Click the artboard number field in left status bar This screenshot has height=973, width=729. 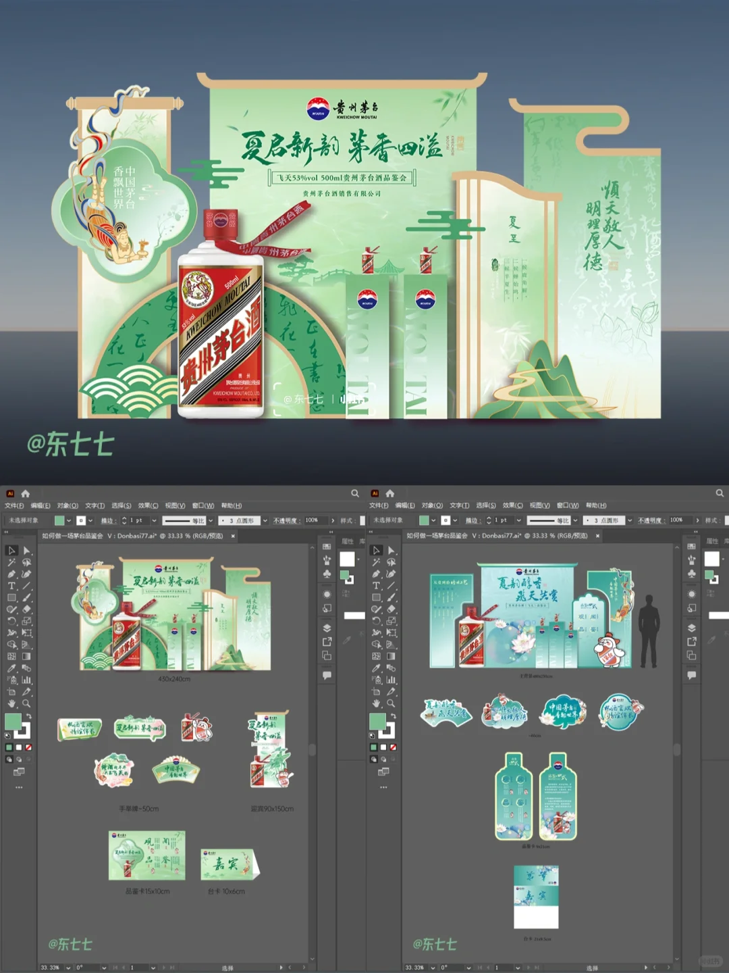(x=139, y=968)
